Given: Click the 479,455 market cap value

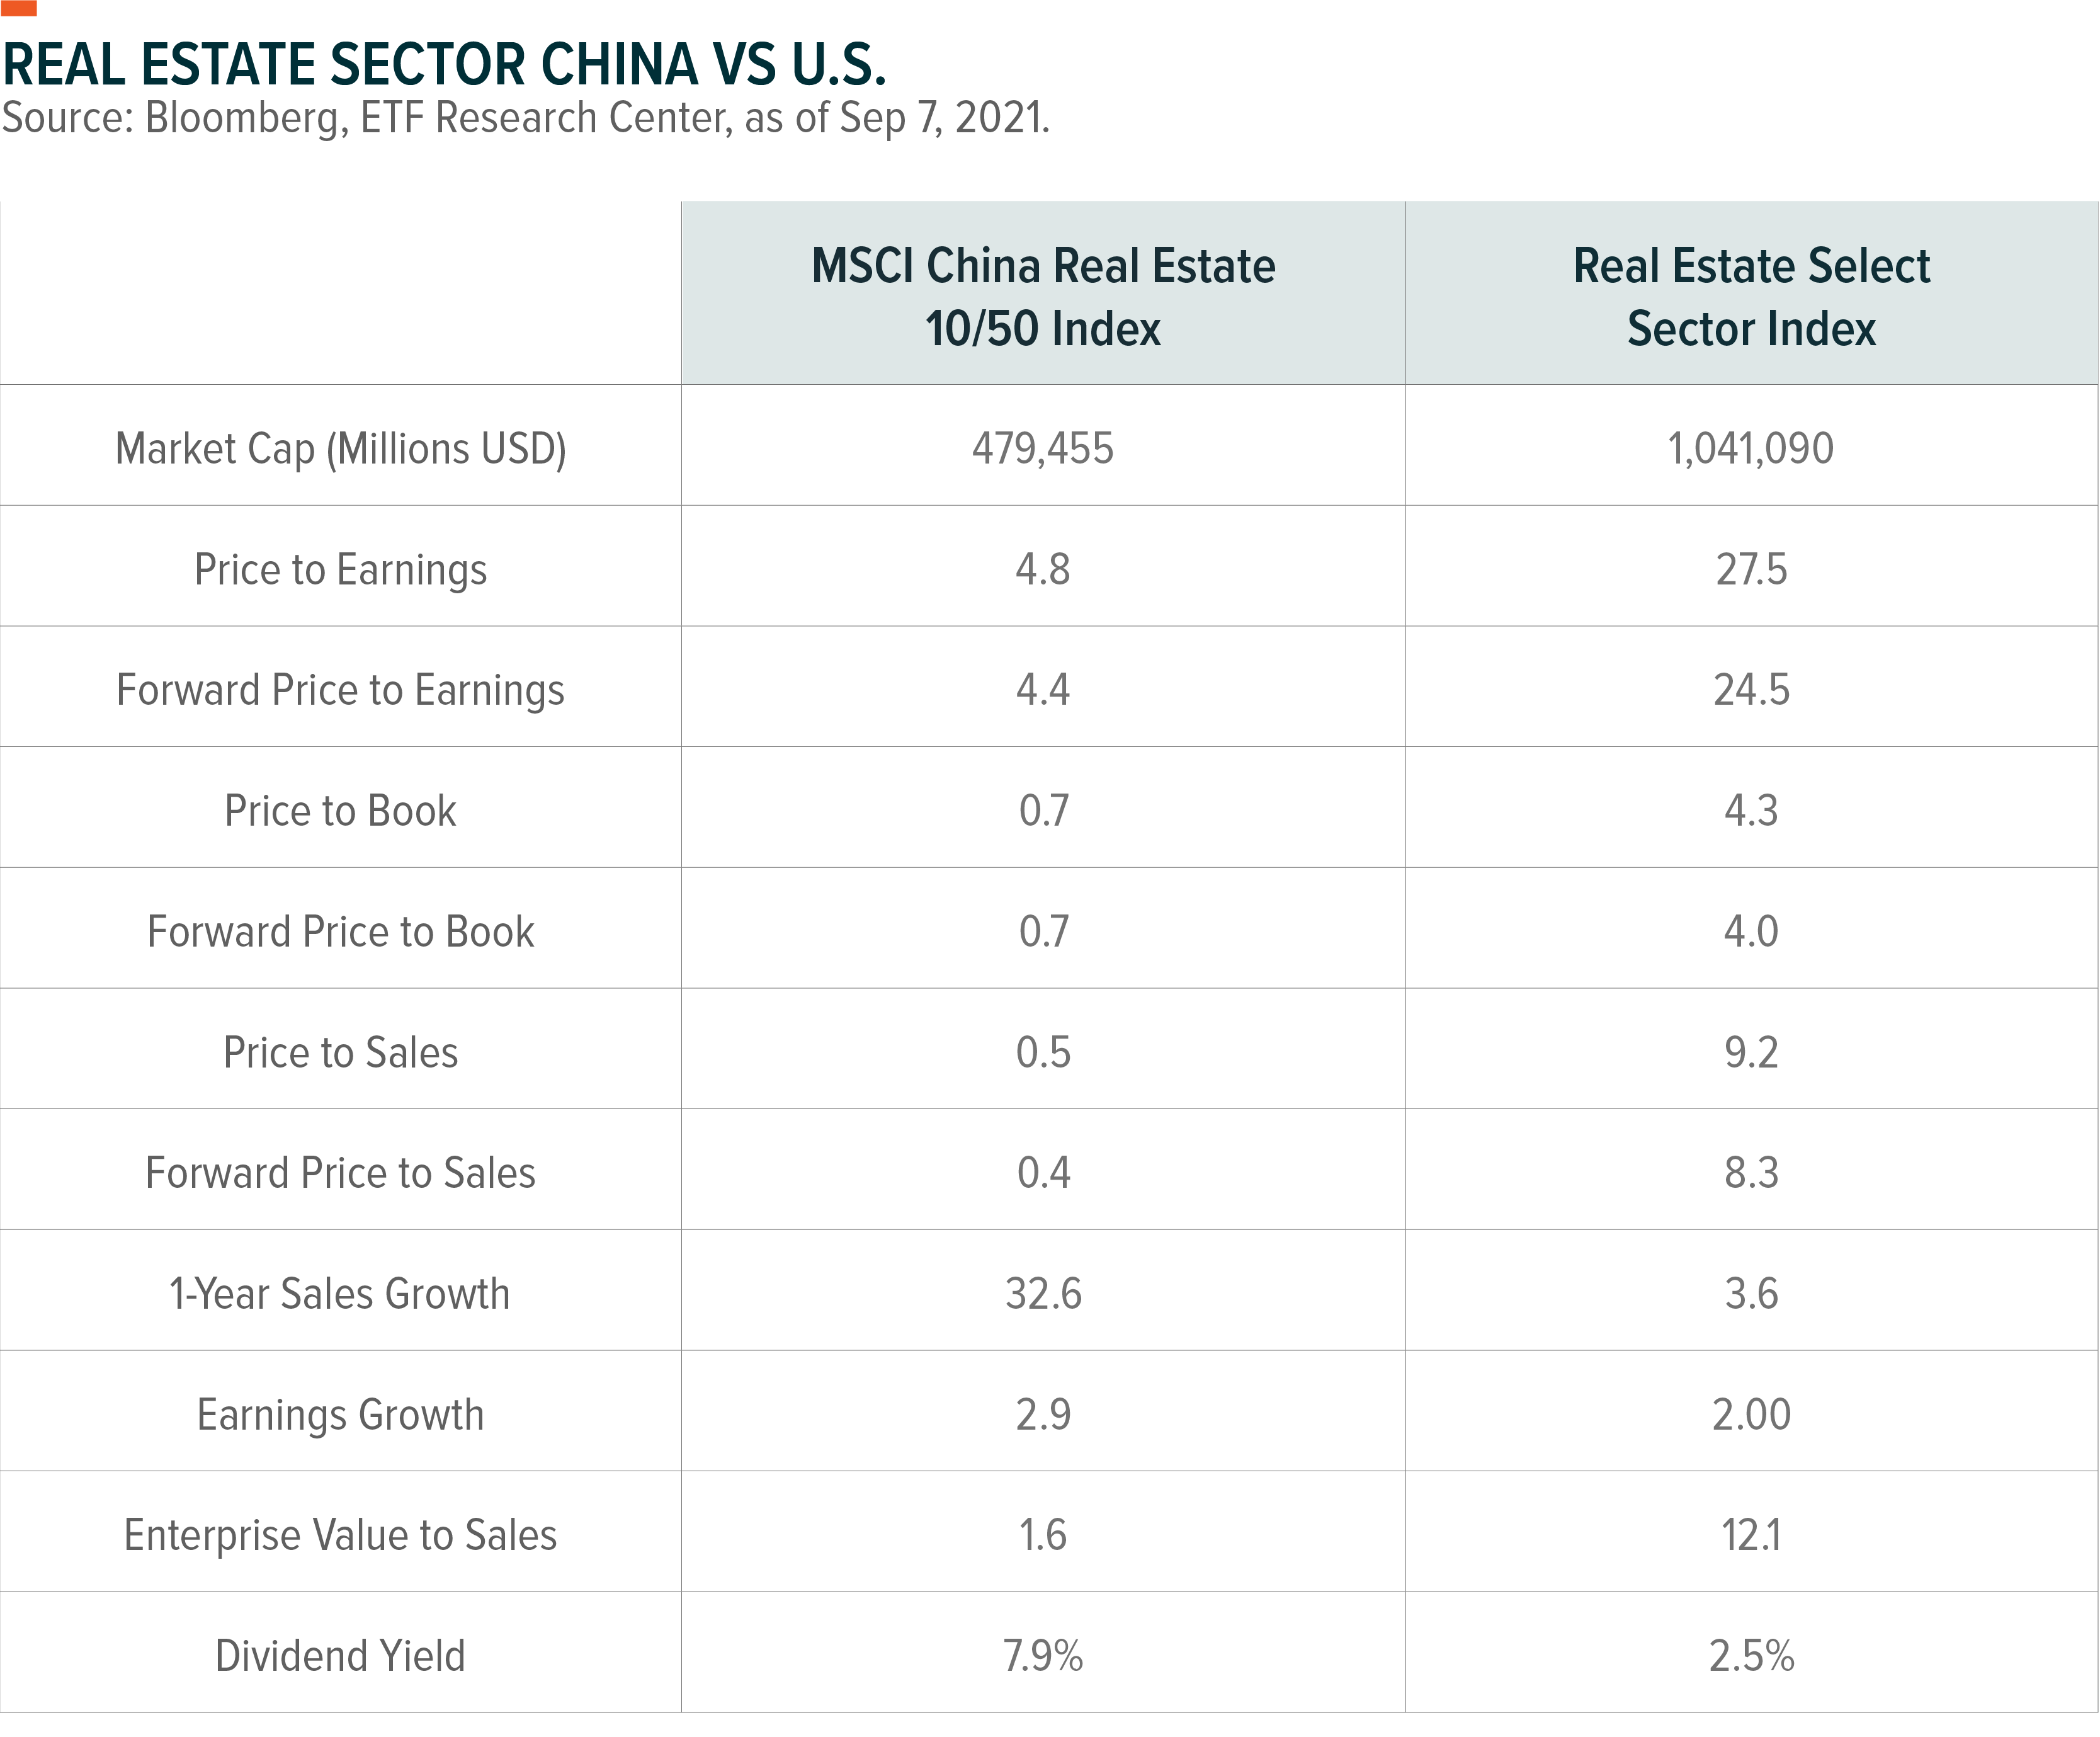Looking at the screenshot, I should point(1043,448).
